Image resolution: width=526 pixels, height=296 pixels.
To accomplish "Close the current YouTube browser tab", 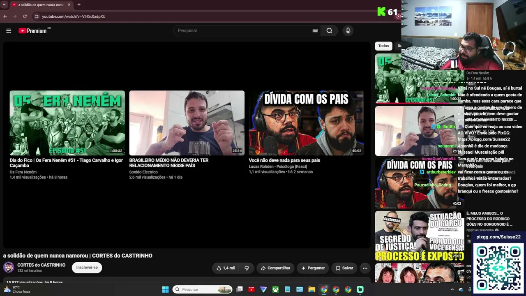I will click(x=69, y=5).
